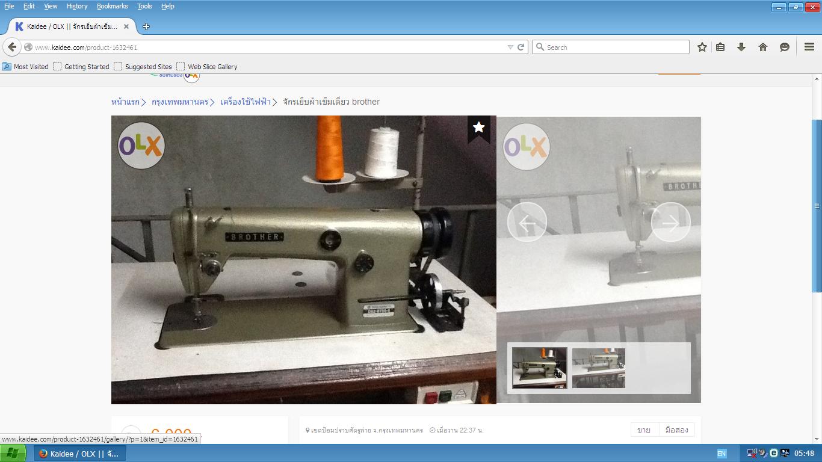Select second sewing machine thumbnail
Image resolution: width=822 pixels, height=462 pixels.
599,368
